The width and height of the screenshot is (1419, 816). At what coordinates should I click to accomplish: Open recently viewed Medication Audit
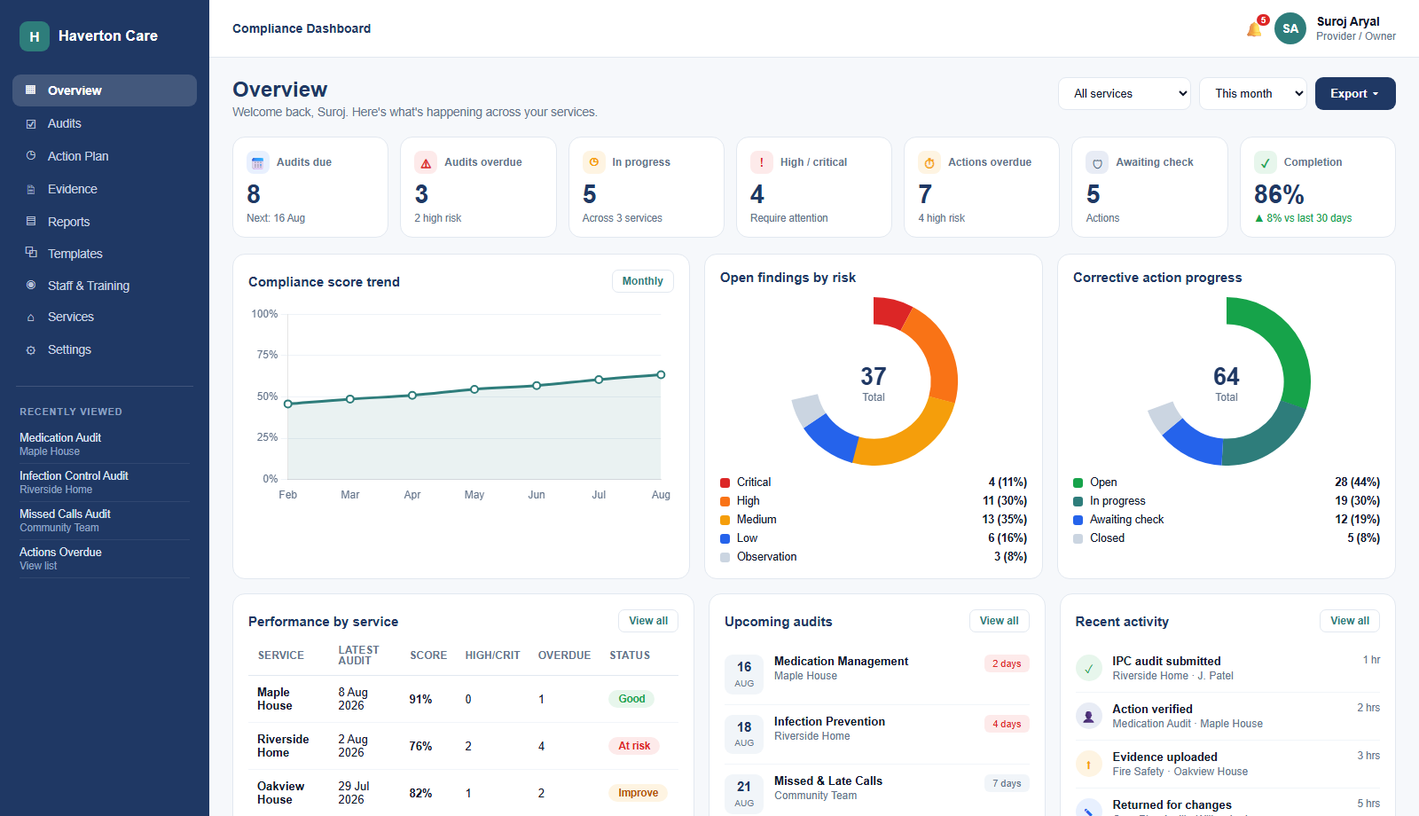pyautogui.click(x=105, y=444)
